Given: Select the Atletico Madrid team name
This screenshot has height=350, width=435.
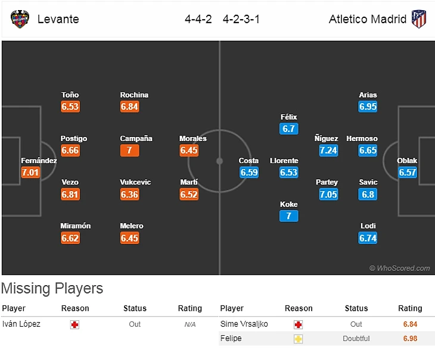Looking at the screenshot, I should [x=368, y=19].
